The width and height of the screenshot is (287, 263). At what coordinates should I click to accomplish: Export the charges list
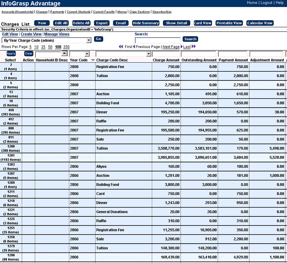click(102, 23)
